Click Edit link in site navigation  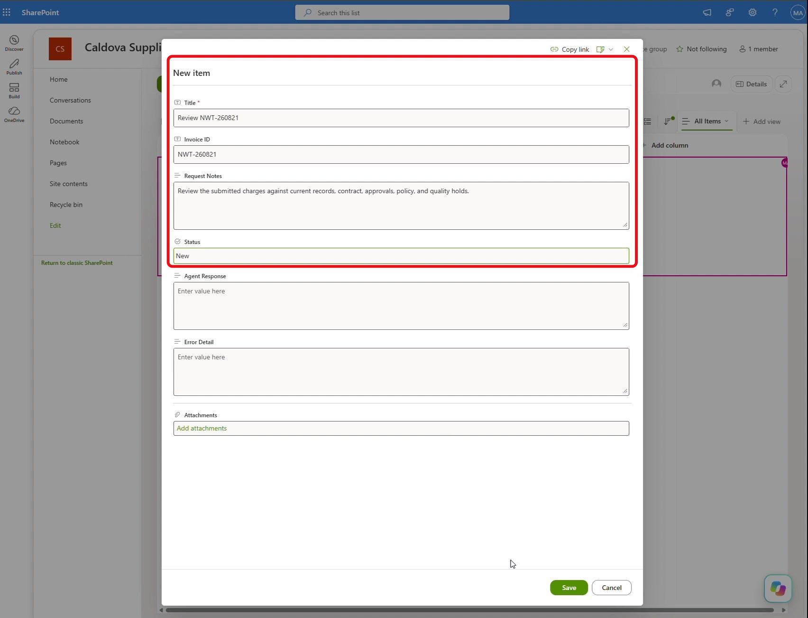point(55,225)
